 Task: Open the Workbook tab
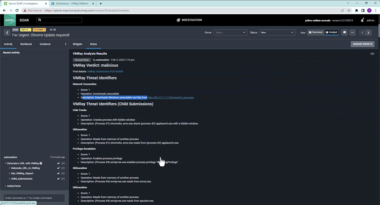(x=26, y=44)
